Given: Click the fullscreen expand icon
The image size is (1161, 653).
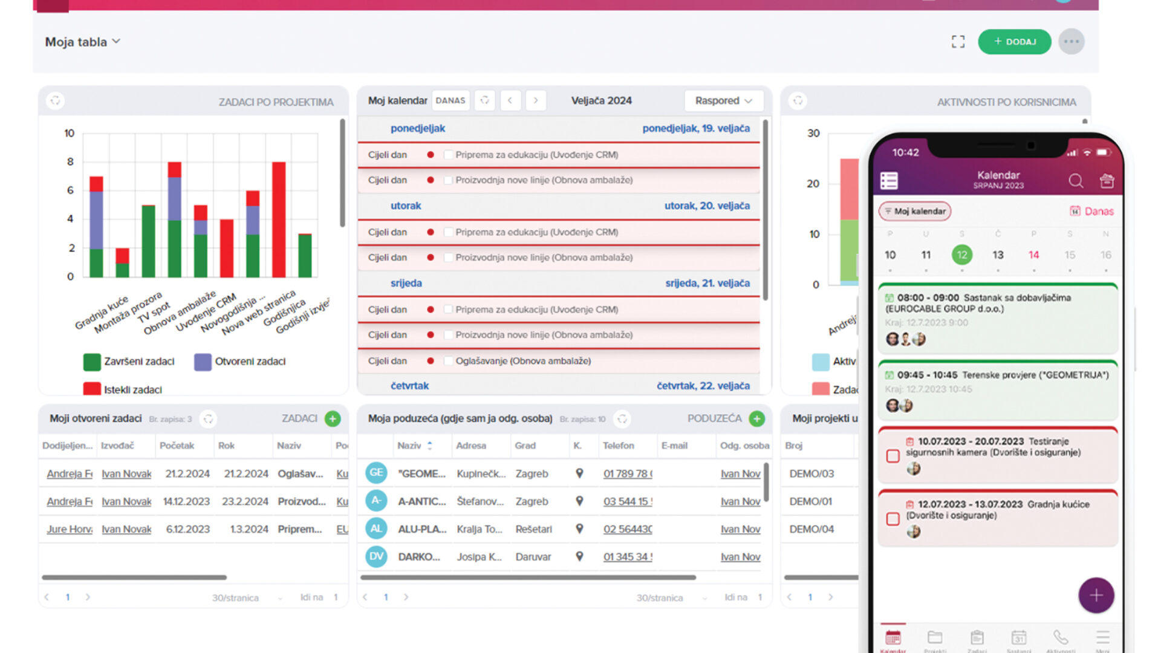Looking at the screenshot, I should click(958, 42).
